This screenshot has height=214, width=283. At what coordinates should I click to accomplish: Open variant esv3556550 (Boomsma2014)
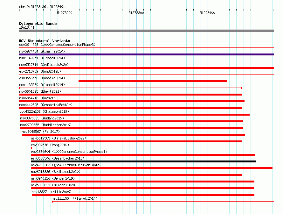coord(42,78)
